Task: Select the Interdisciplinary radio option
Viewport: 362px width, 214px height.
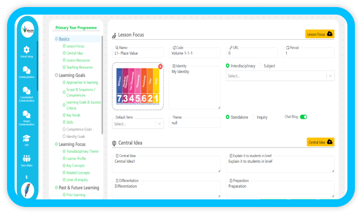Action: tap(228, 66)
